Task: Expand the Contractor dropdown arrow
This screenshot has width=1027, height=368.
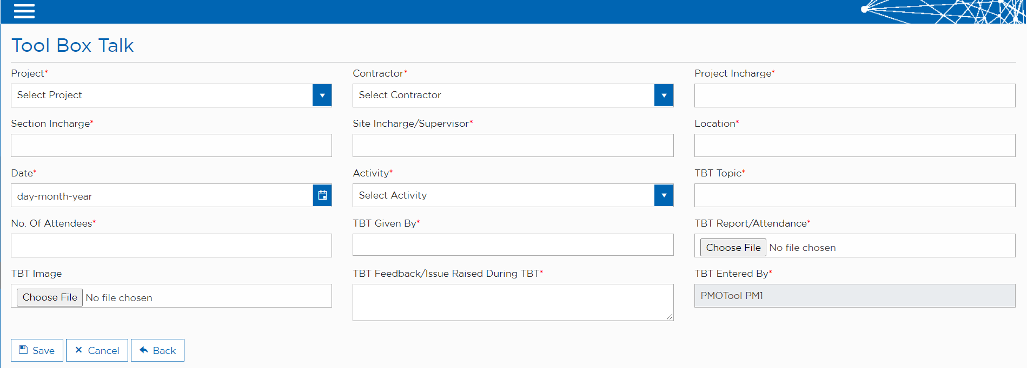Action: (664, 96)
